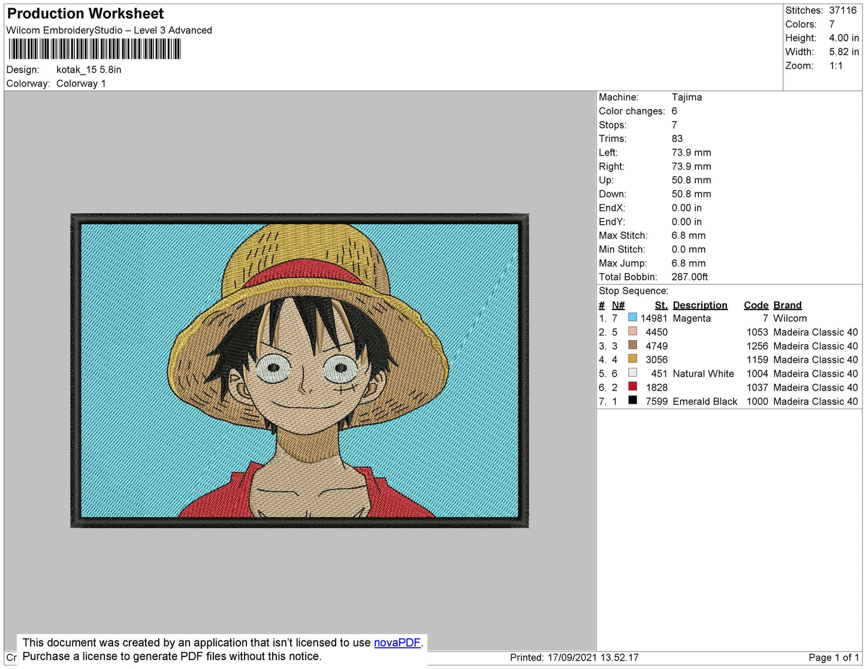The height and width of the screenshot is (669, 866).
Task: Click the "Brand" column header
Action: pyautogui.click(x=787, y=305)
